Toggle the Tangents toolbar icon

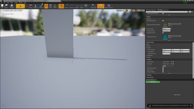[x=72, y=6]
